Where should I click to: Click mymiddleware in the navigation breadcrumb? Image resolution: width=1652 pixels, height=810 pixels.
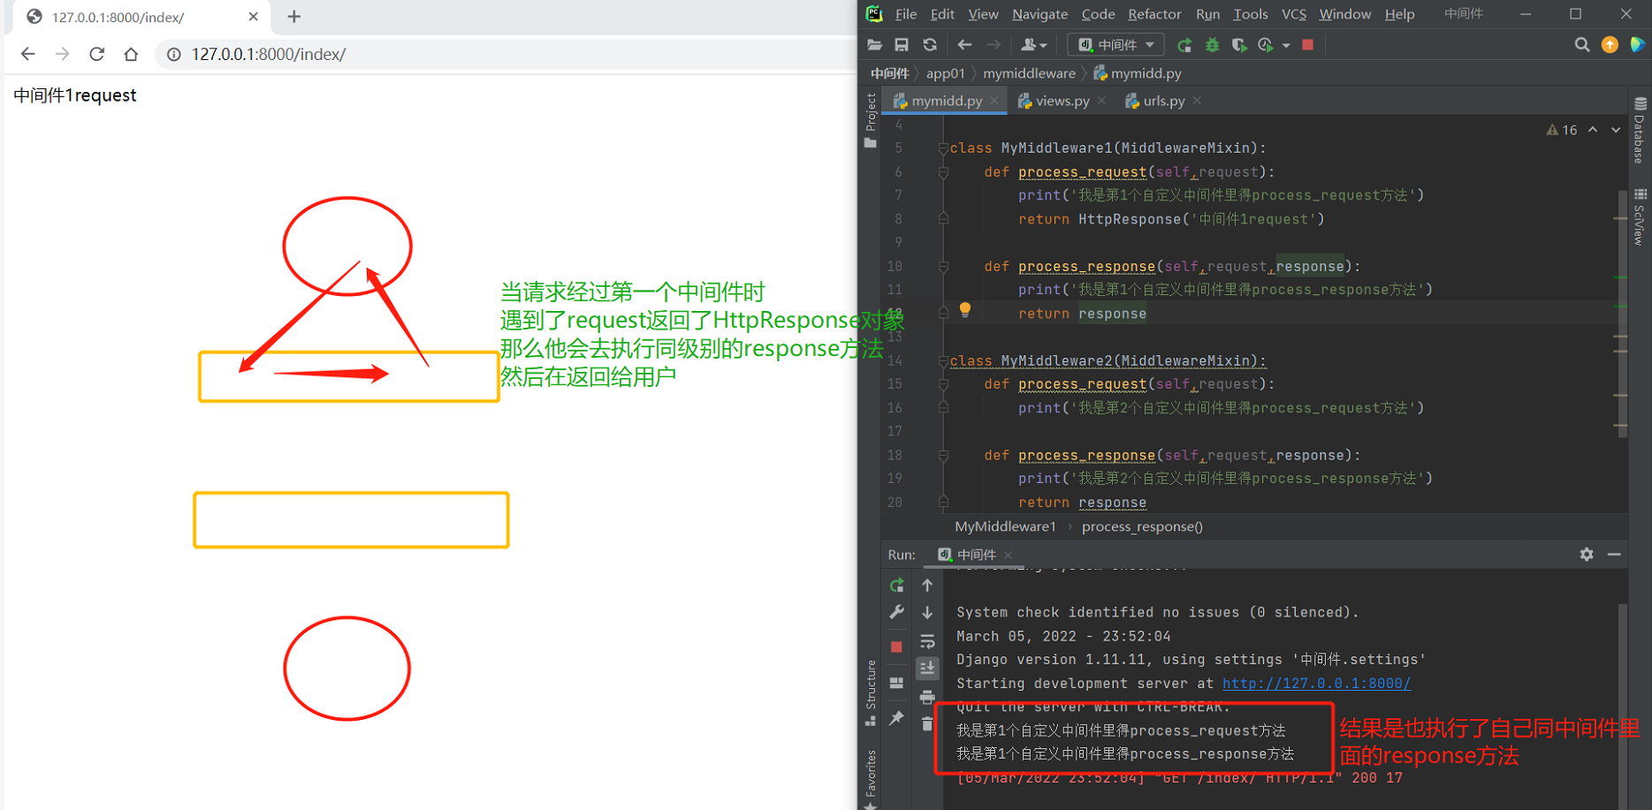[1029, 73]
